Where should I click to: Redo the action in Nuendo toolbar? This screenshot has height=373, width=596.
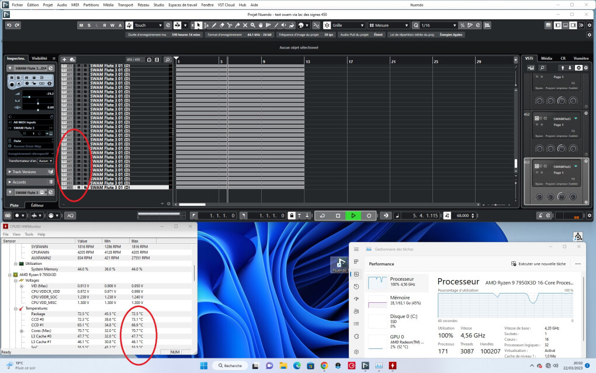pos(17,26)
